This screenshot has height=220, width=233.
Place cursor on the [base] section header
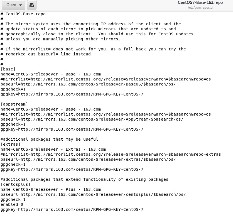pyautogui.click(x=8, y=69)
